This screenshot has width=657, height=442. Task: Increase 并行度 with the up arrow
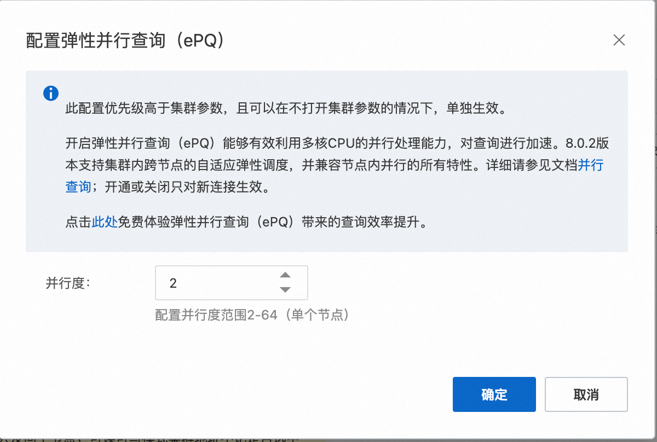point(285,275)
